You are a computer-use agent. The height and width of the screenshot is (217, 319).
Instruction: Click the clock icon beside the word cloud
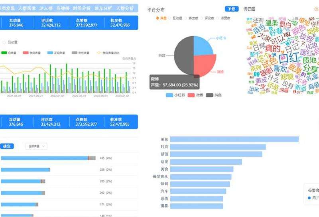(317, 9)
